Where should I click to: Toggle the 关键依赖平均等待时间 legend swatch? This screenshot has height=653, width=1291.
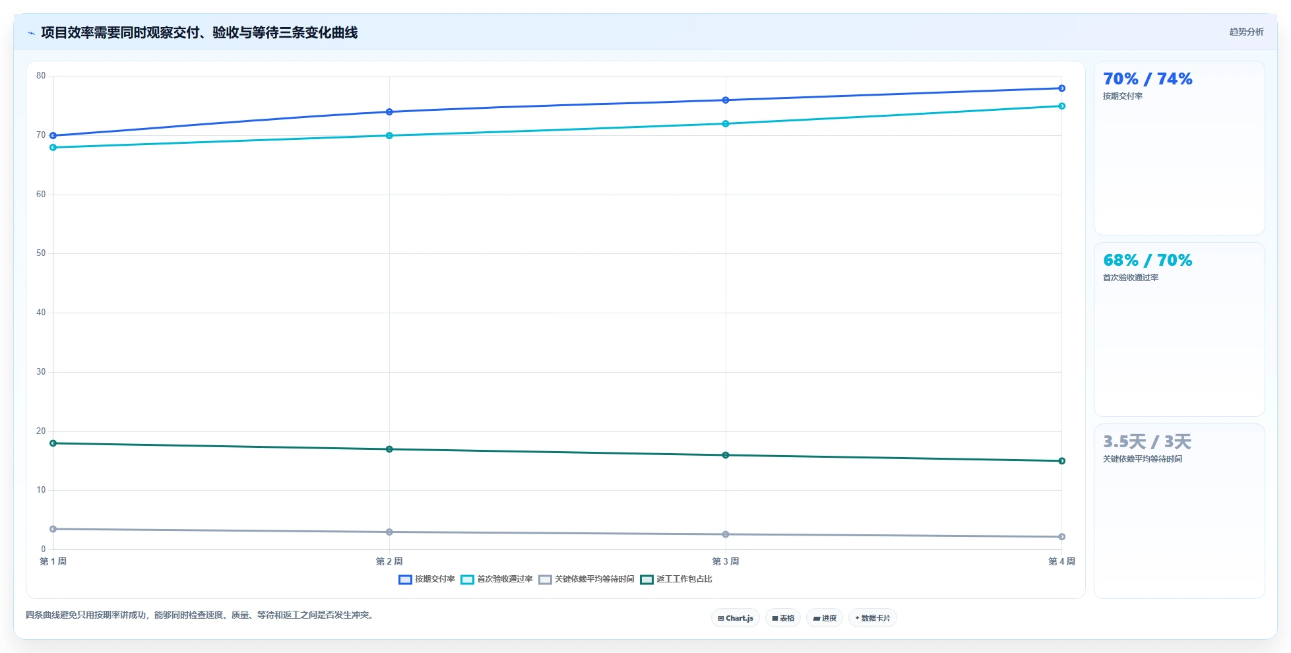(x=545, y=580)
